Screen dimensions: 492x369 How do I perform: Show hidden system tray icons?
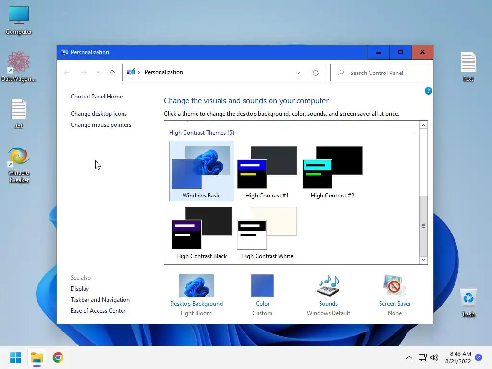(x=409, y=357)
